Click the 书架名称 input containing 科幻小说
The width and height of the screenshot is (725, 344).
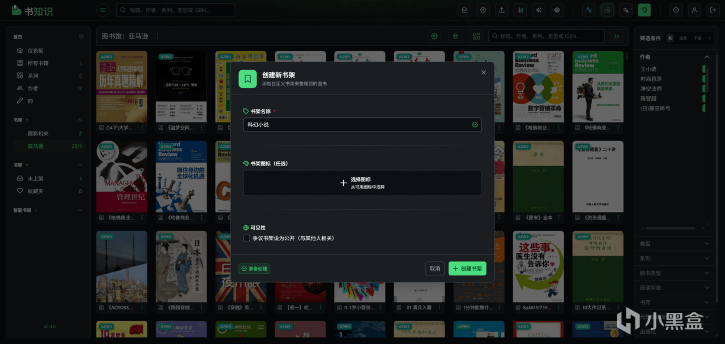362,125
